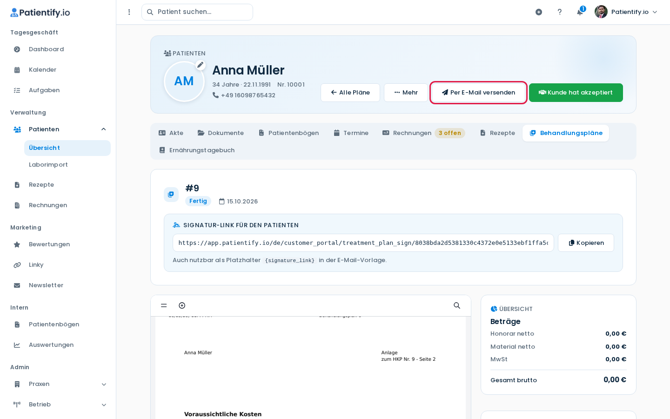
Task: Click Per E-Mail versenden button
Action: click(478, 93)
